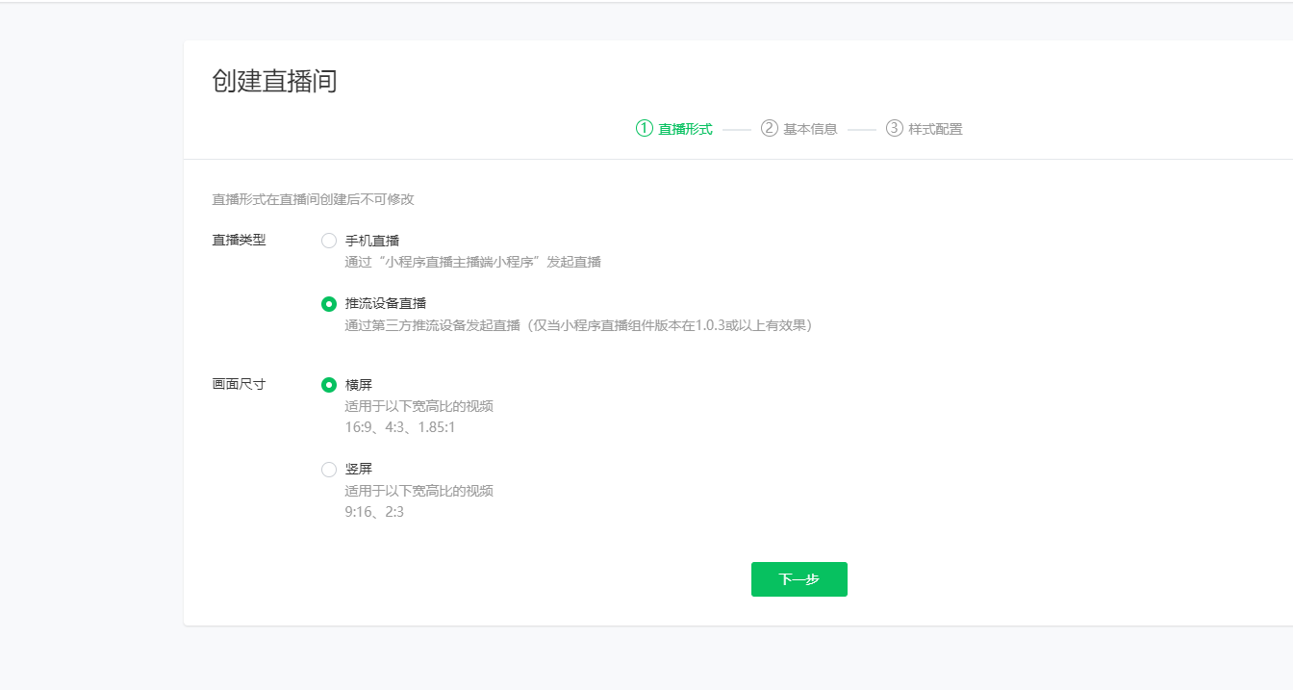1293x690 pixels.
Task: Click 适用于以下宽高比的视频 under 竖屏
Action: 419,491
